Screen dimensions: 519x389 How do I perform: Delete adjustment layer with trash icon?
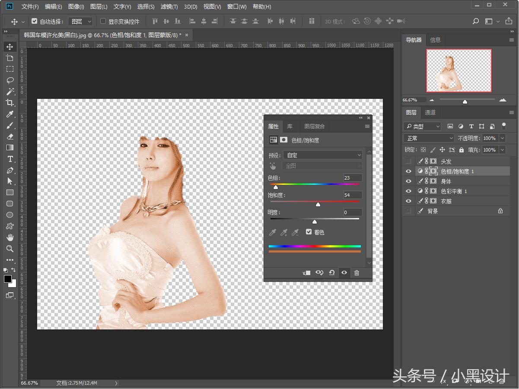click(357, 273)
